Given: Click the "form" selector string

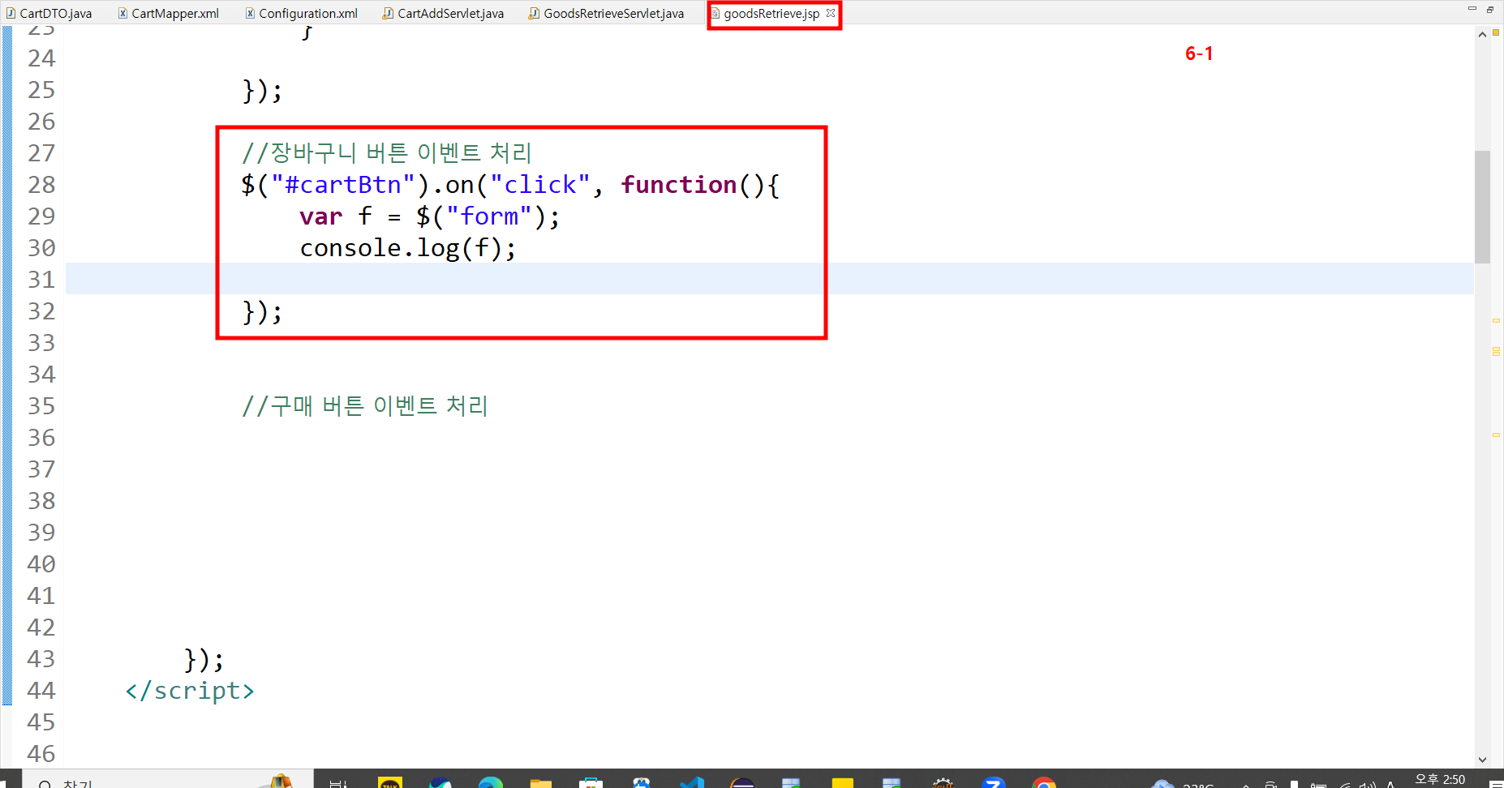Looking at the screenshot, I should (x=489, y=216).
